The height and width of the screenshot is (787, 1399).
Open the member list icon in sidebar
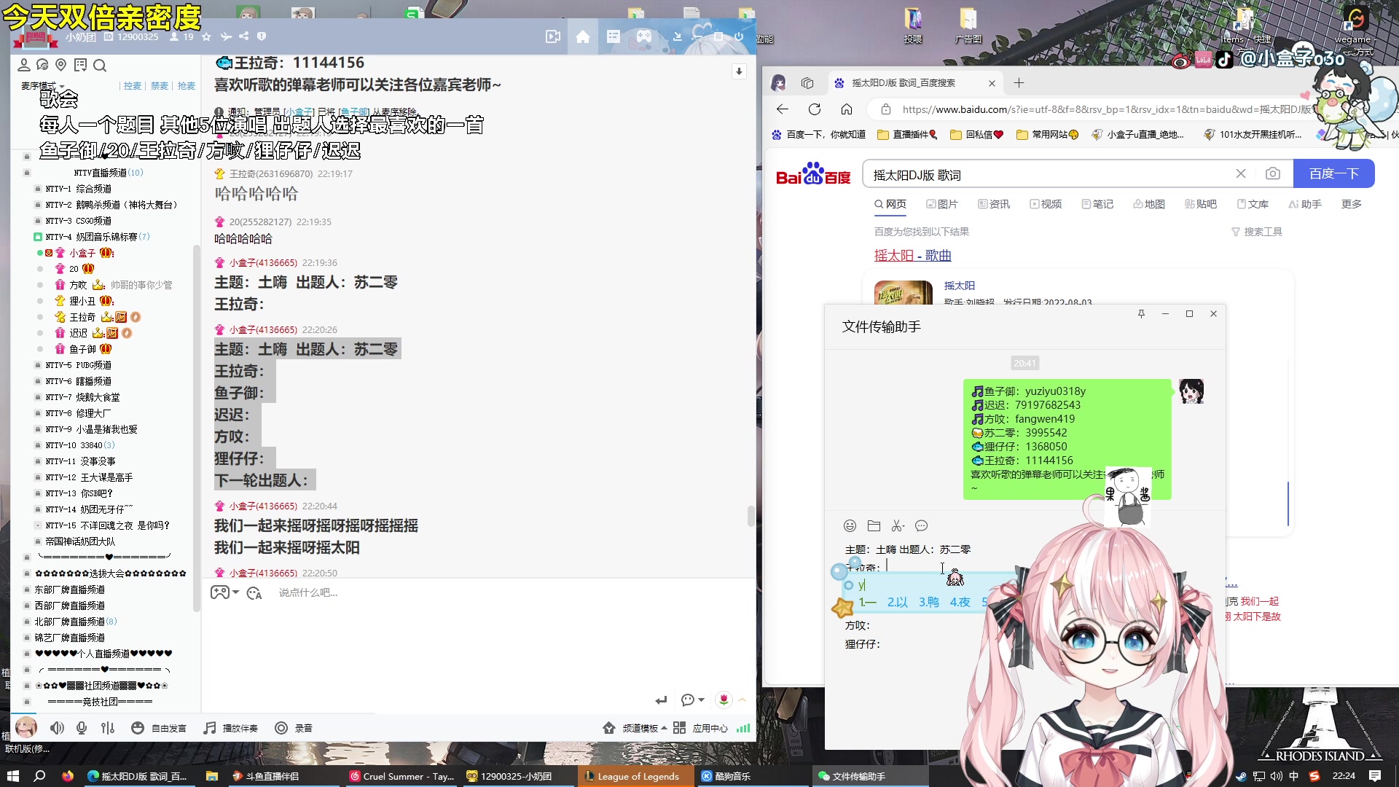pos(24,65)
